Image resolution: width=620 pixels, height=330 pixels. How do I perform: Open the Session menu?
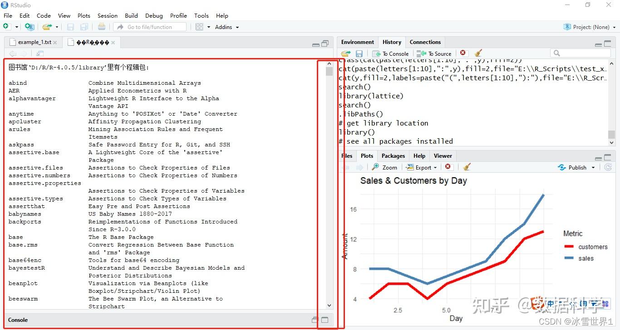[x=107, y=15]
